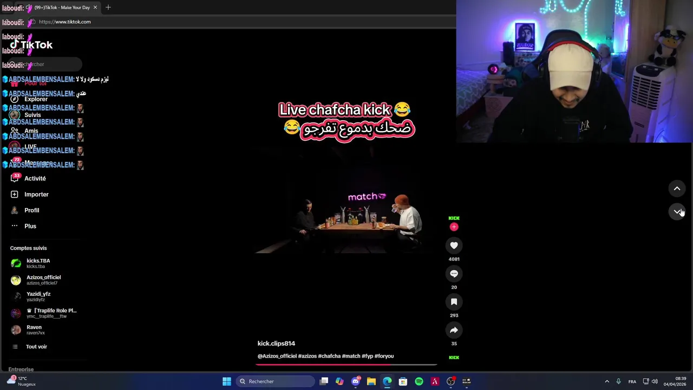693x390 pixels.
Task: Click the #foryou hashtag in the caption
Action: pyautogui.click(x=384, y=356)
